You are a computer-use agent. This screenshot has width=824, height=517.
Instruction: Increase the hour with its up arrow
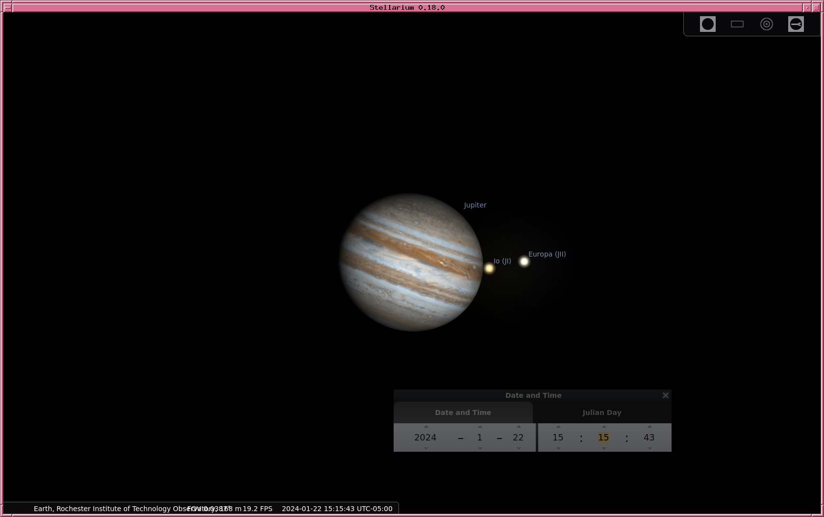point(558,427)
